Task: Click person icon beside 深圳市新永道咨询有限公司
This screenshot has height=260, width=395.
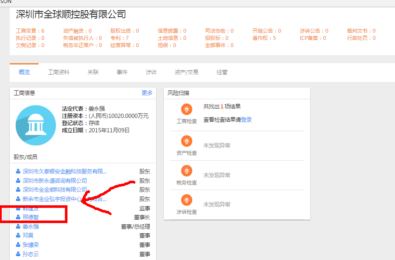Action: pos(18,181)
